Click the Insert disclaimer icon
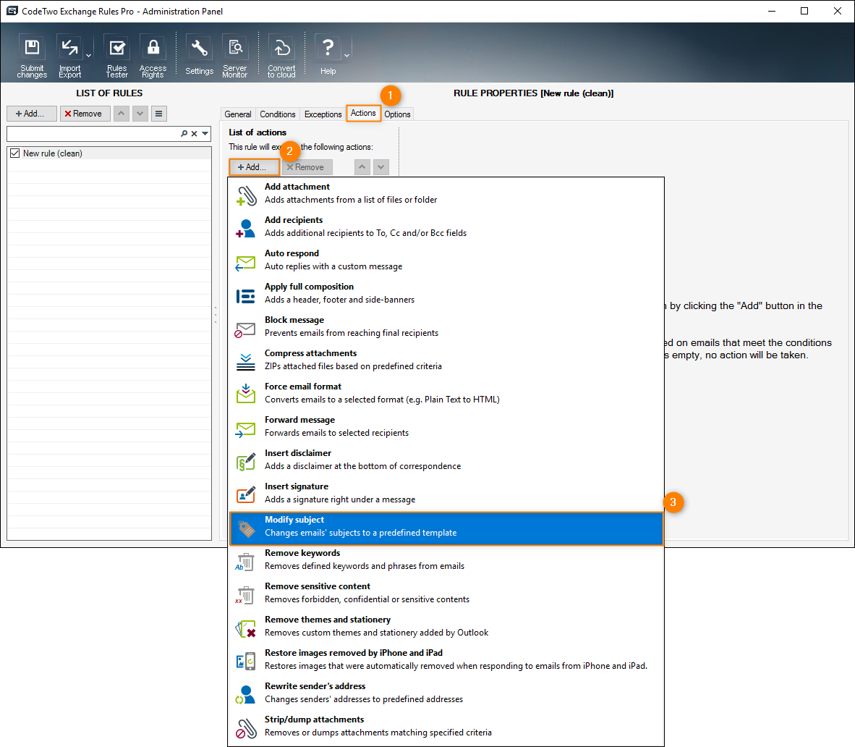Screen dimensions: 855x747 [x=245, y=462]
